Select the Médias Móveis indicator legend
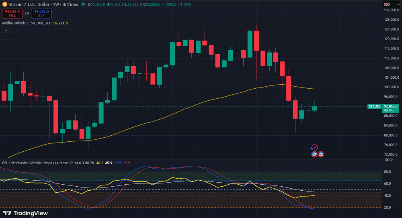Screen dimensions: 402x218 coord(27,23)
